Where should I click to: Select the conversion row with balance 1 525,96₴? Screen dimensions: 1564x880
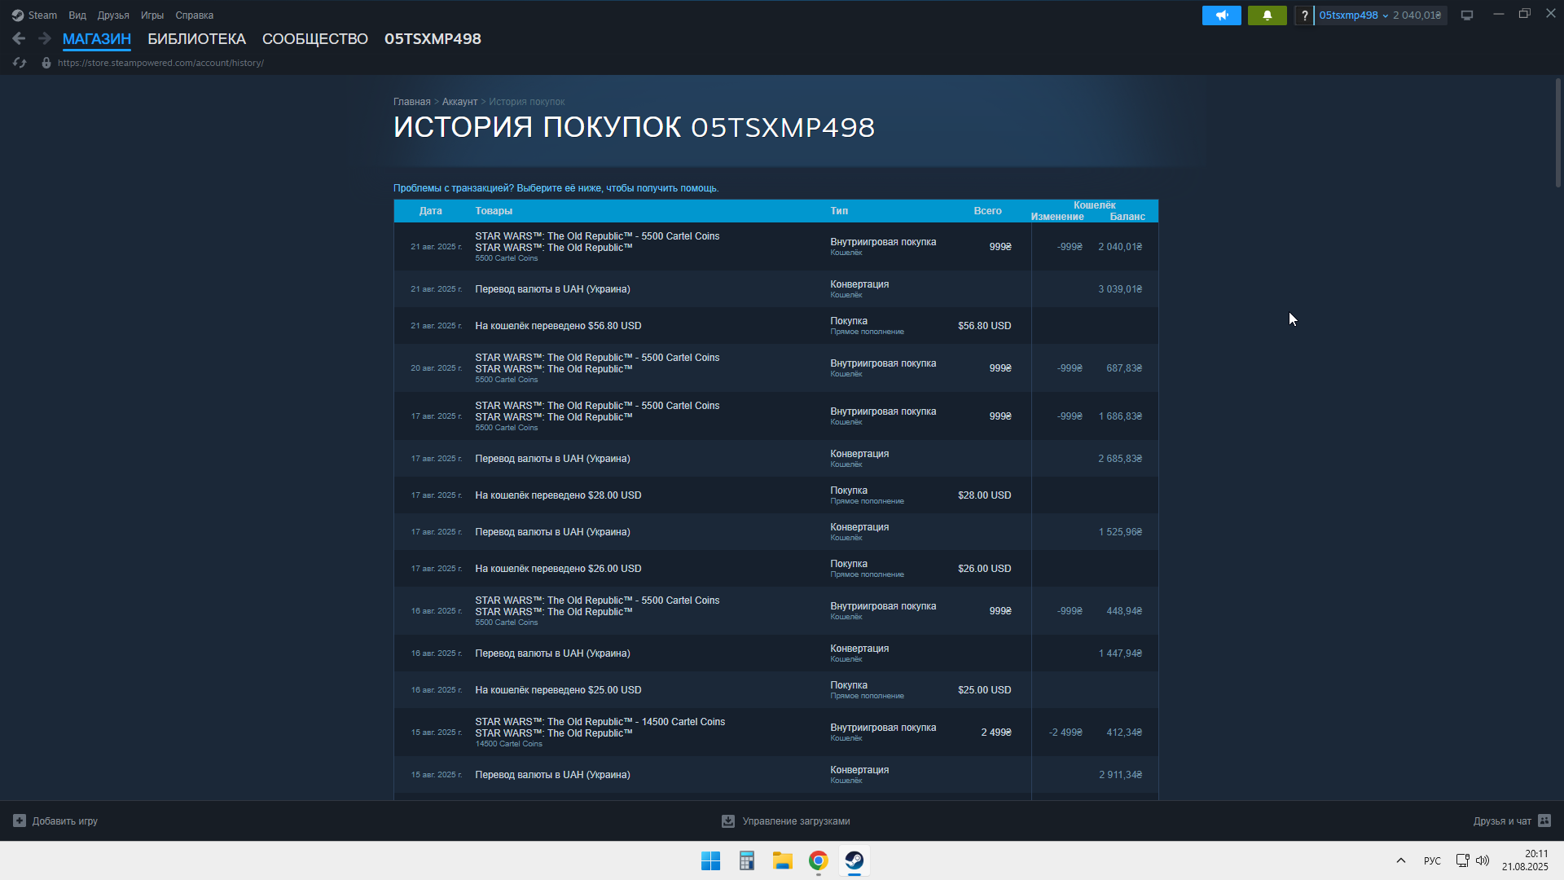click(x=775, y=532)
